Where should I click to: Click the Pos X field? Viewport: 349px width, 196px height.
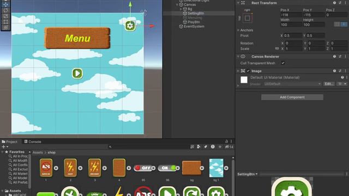(291, 15)
